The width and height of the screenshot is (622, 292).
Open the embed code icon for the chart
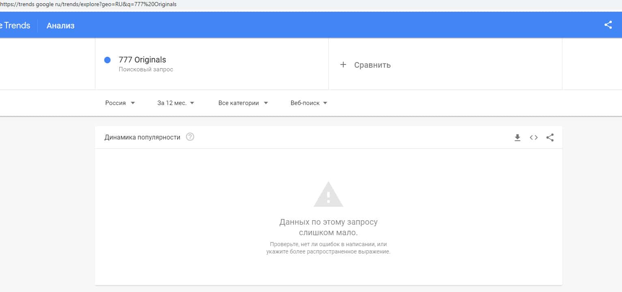(x=534, y=137)
